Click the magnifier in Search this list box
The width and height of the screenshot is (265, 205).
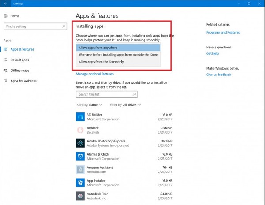134,94
